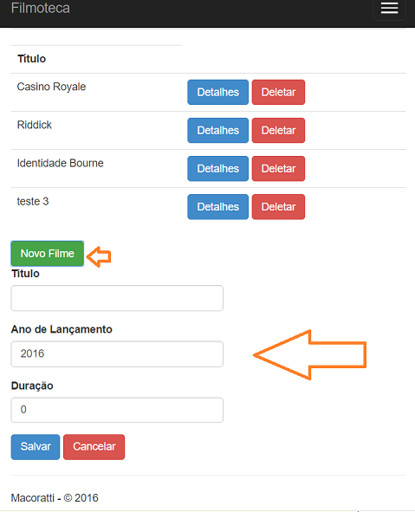Open the hamburger navigation menu

point(389,9)
